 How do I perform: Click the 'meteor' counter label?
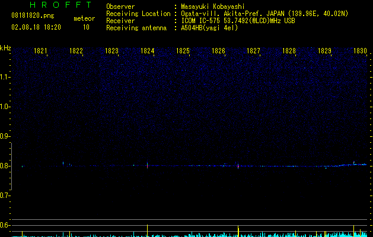tap(84, 18)
